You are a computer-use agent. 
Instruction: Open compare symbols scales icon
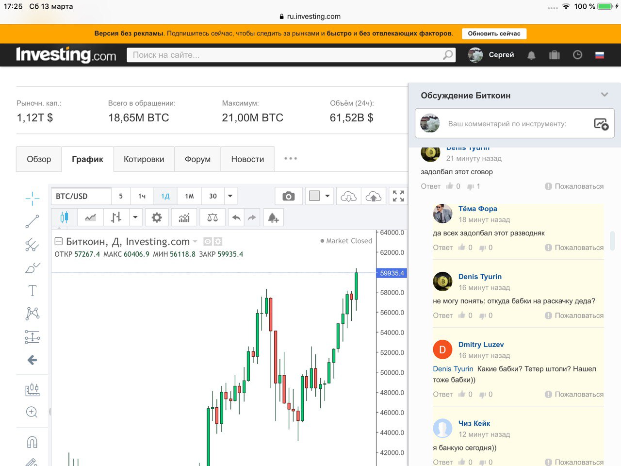click(x=212, y=217)
